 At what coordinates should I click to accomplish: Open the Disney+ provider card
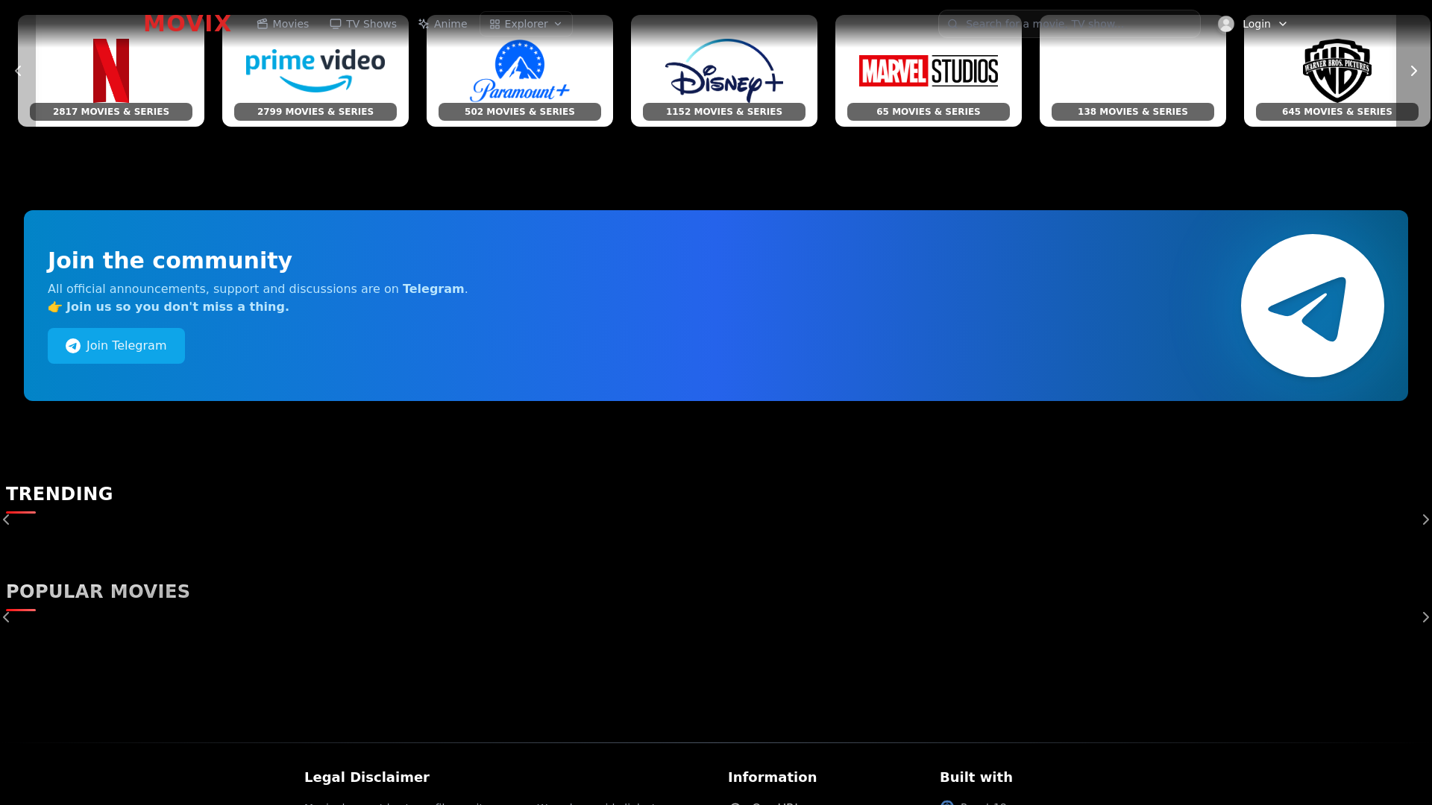pyautogui.click(x=724, y=71)
